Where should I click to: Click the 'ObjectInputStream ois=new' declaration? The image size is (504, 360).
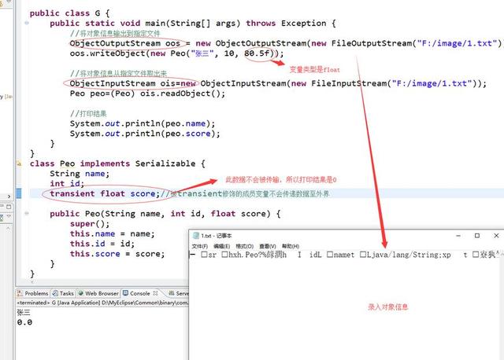click(133, 83)
